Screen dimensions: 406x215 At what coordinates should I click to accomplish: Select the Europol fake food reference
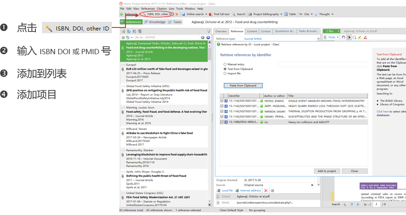164,73
